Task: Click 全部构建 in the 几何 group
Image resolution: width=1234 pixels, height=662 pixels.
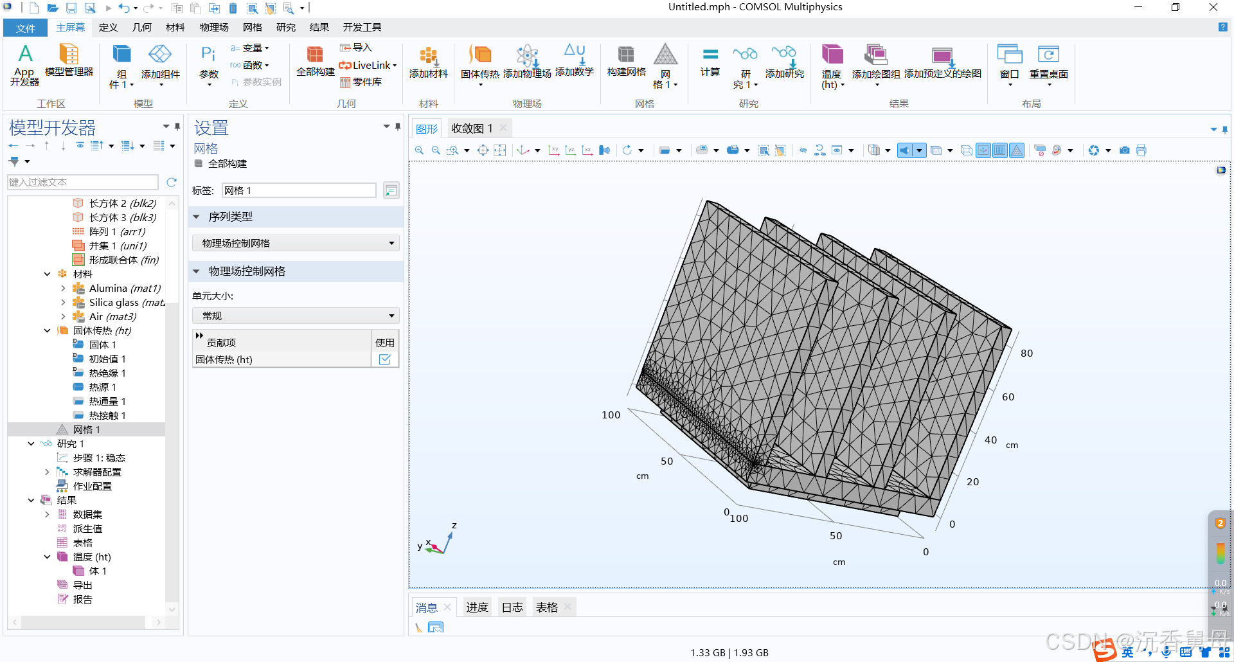Action: [315, 61]
